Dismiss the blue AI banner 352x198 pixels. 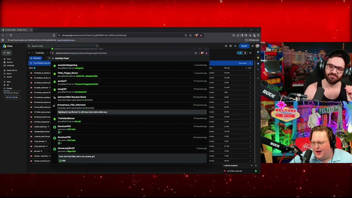[250, 63]
